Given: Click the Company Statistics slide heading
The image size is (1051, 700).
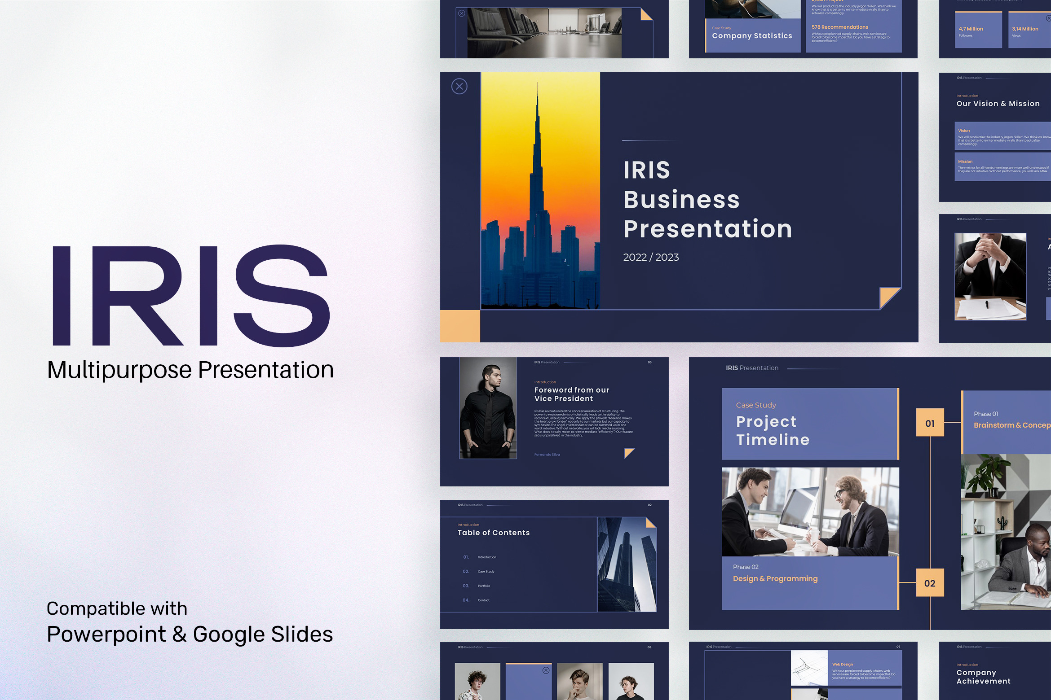Looking at the screenshot, I should [x=752, y=36].
